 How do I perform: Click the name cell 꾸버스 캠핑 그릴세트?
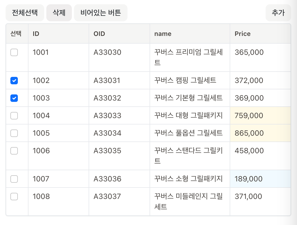pos(185,81)
